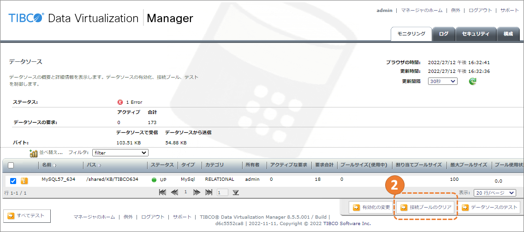The image size is (524, 232).
Task: Click the 最大プールサイズ column header
Action: [x=469, y=165]
